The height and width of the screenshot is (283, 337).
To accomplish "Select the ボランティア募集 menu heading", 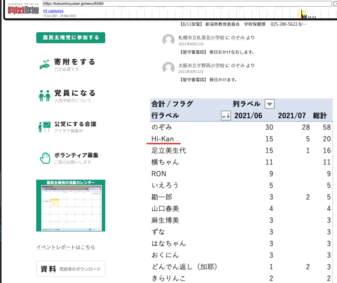I will (76, 155).
